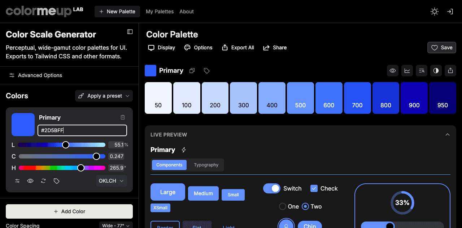Uncheck the Check checkbox
Image resolution: width=462 pixels, height=228 pixels.
(x=314, y=188)
